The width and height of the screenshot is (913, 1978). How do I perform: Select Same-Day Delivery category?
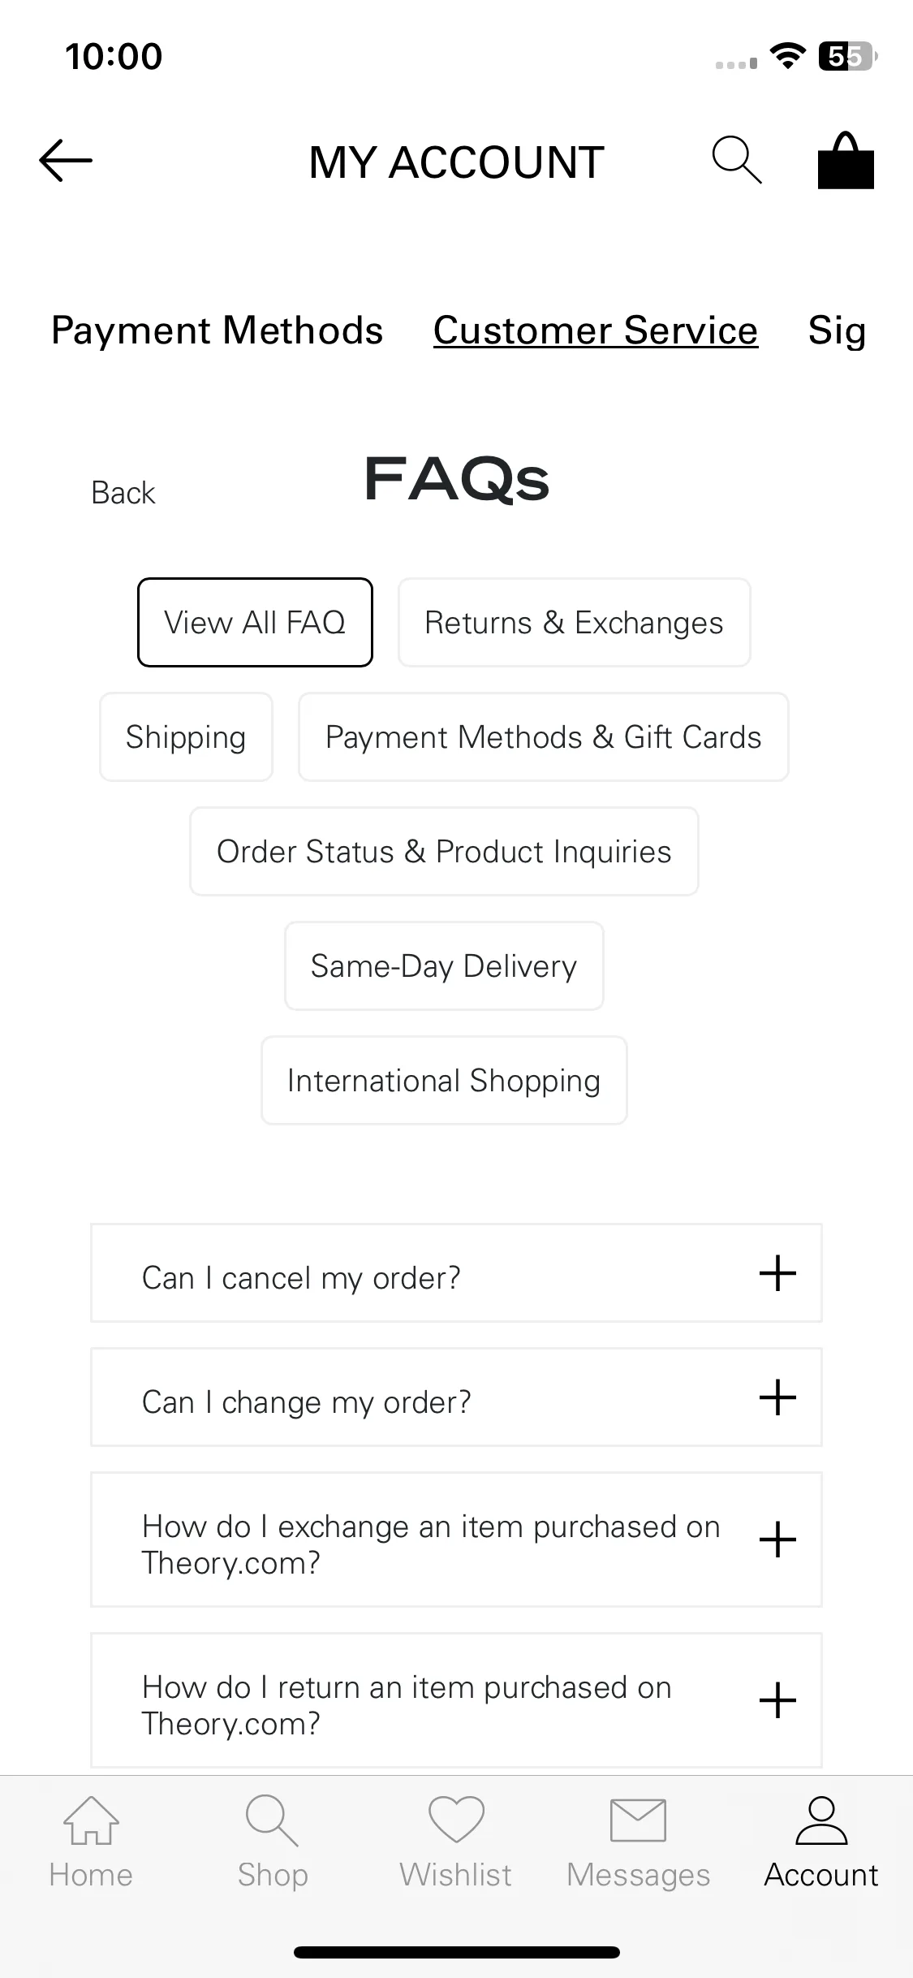pyautogui.click(x=444, y=966)
